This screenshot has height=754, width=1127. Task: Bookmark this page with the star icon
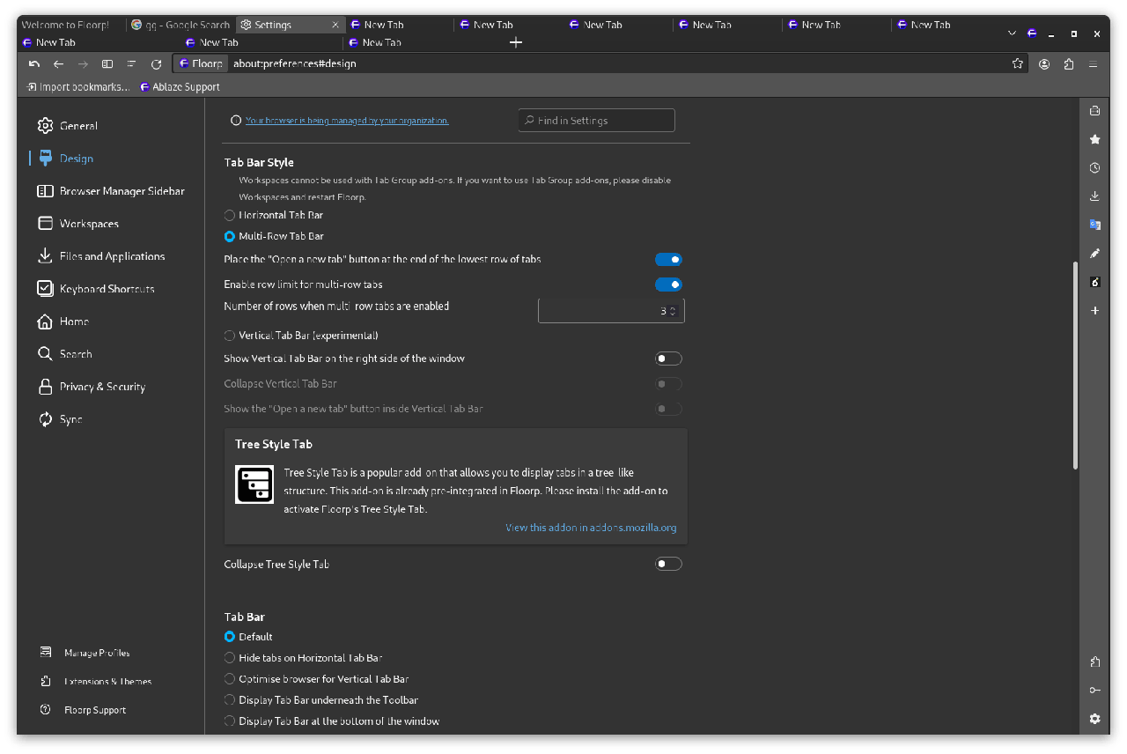1018,63
